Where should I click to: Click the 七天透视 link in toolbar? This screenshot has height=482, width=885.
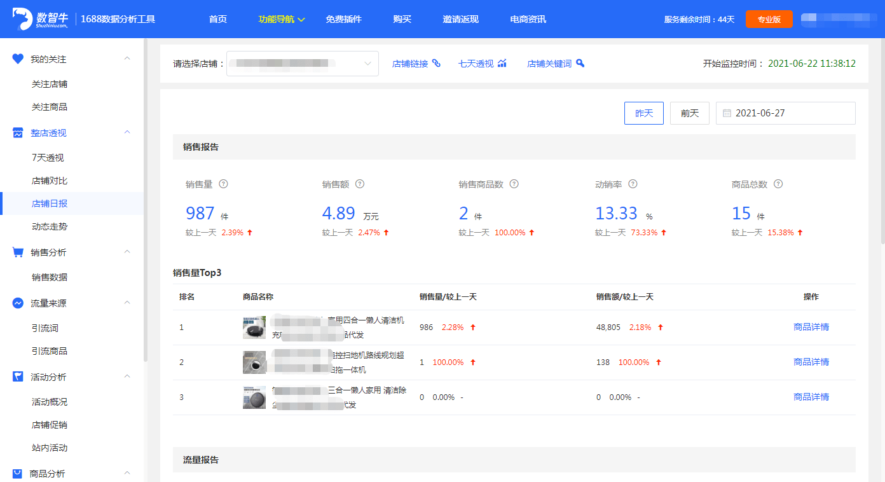tap(476, 64)
